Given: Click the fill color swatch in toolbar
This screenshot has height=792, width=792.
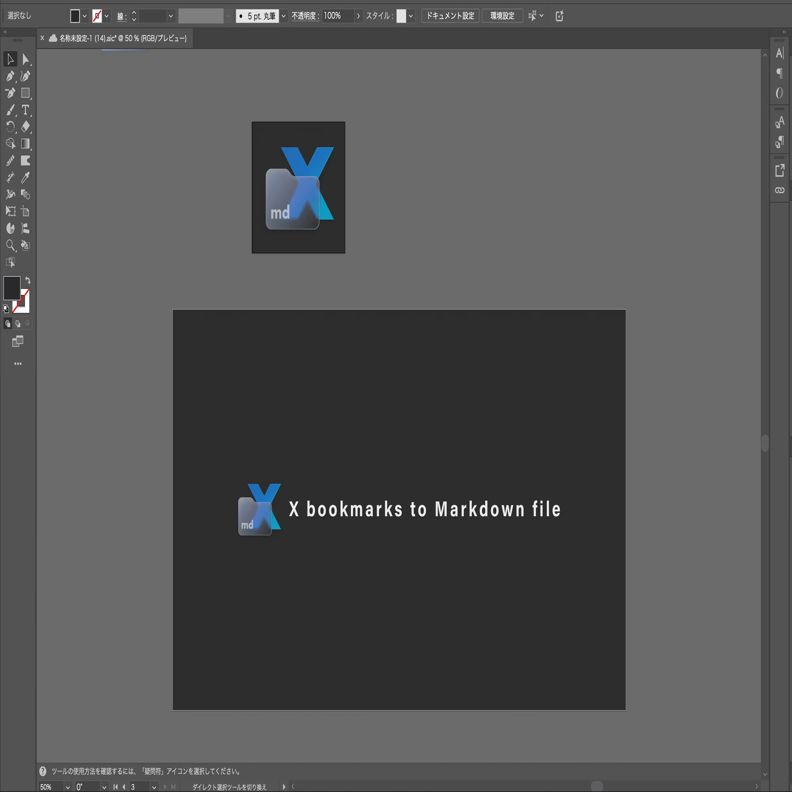Looking at the screenshot, I should click(x=12, y=288).
